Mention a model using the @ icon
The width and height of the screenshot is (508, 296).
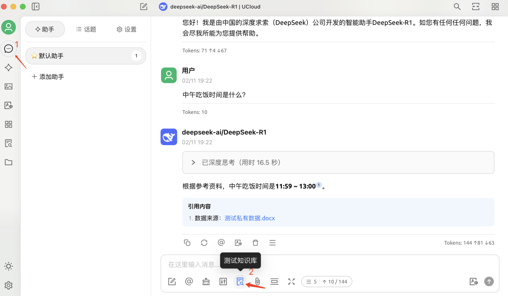pos(189,281)
